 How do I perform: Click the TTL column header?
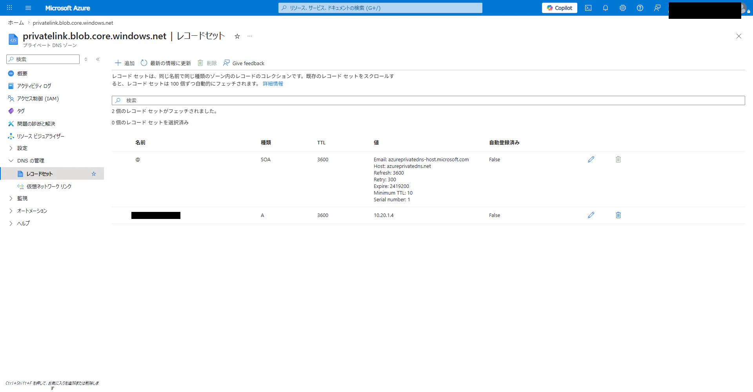pyautogui.click(x=321, y=142)
